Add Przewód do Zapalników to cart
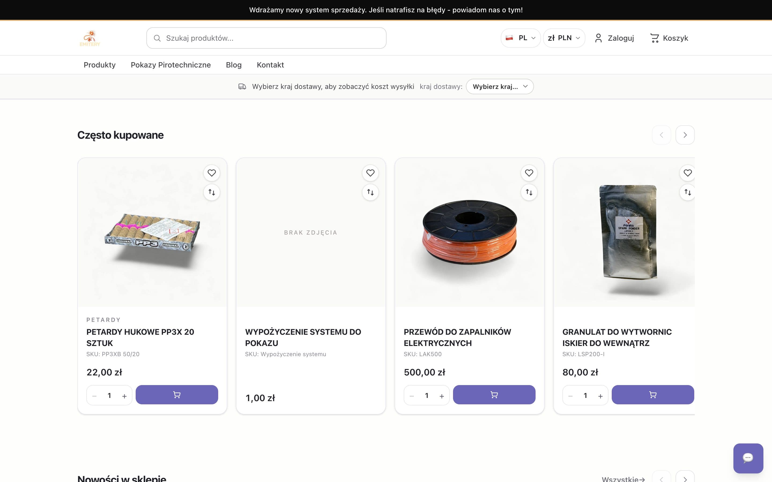Screen dimensions: 772x482 494,395
